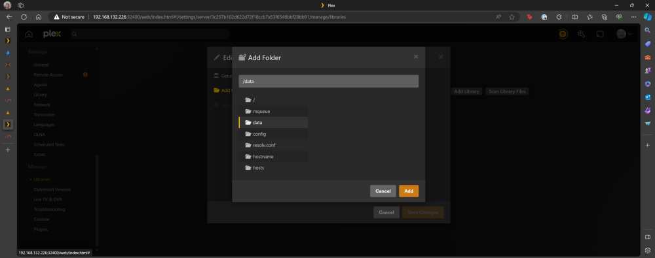Open Agents settings
The width and height of the screenshot is (655, 258).
[41, 85]
